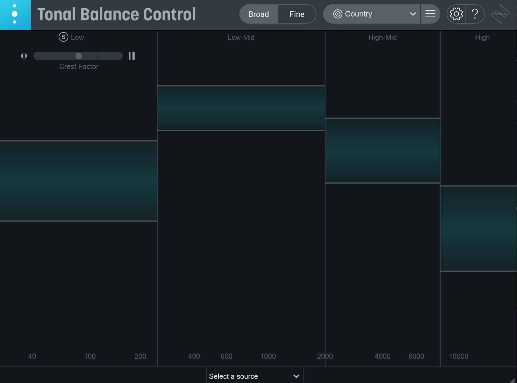
Task: Open the hamburger target menu
Action: click(x=430, y=14)
